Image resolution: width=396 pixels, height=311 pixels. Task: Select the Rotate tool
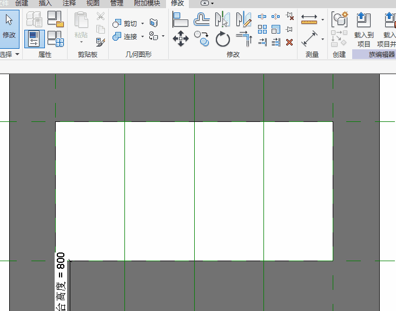(223, 39)
